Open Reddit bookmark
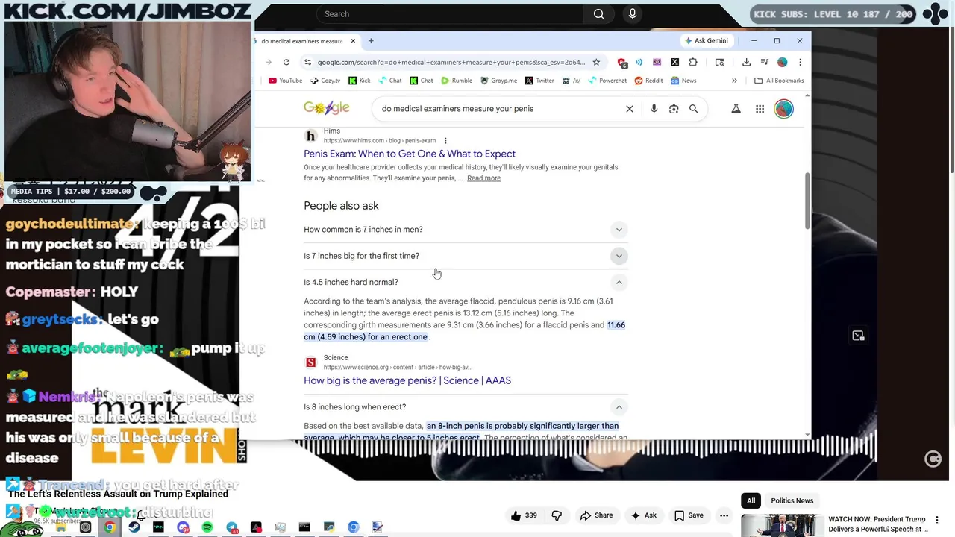 tap(648, 81)
